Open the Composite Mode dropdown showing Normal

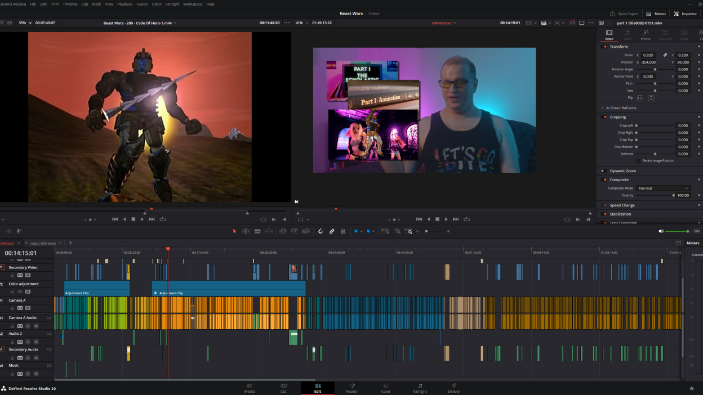coord(662,188)
